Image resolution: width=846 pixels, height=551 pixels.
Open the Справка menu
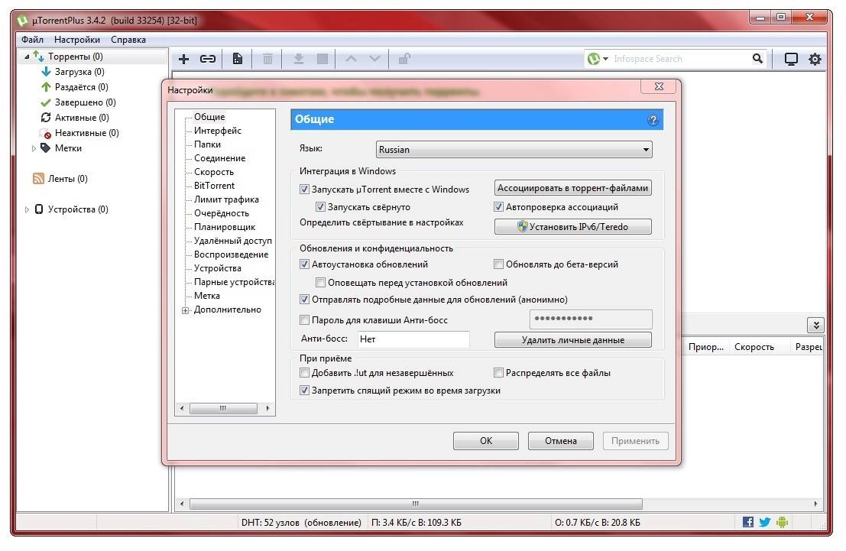[x=128, y=40]
